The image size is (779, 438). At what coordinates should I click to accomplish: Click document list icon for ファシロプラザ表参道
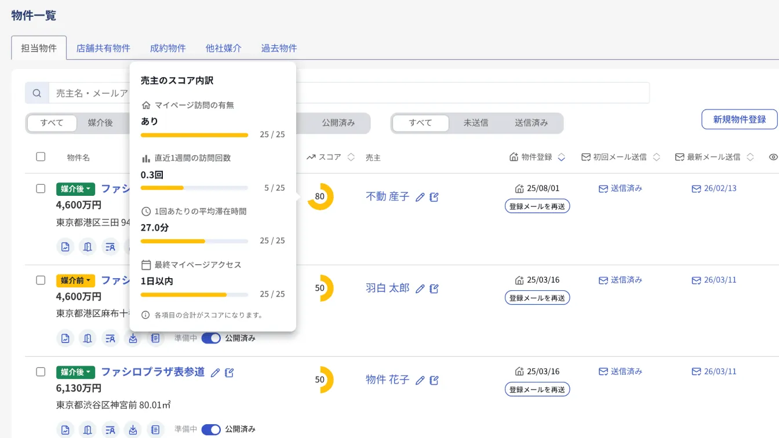155,430
